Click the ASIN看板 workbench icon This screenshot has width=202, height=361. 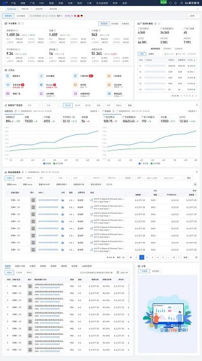tap(41, 76)
